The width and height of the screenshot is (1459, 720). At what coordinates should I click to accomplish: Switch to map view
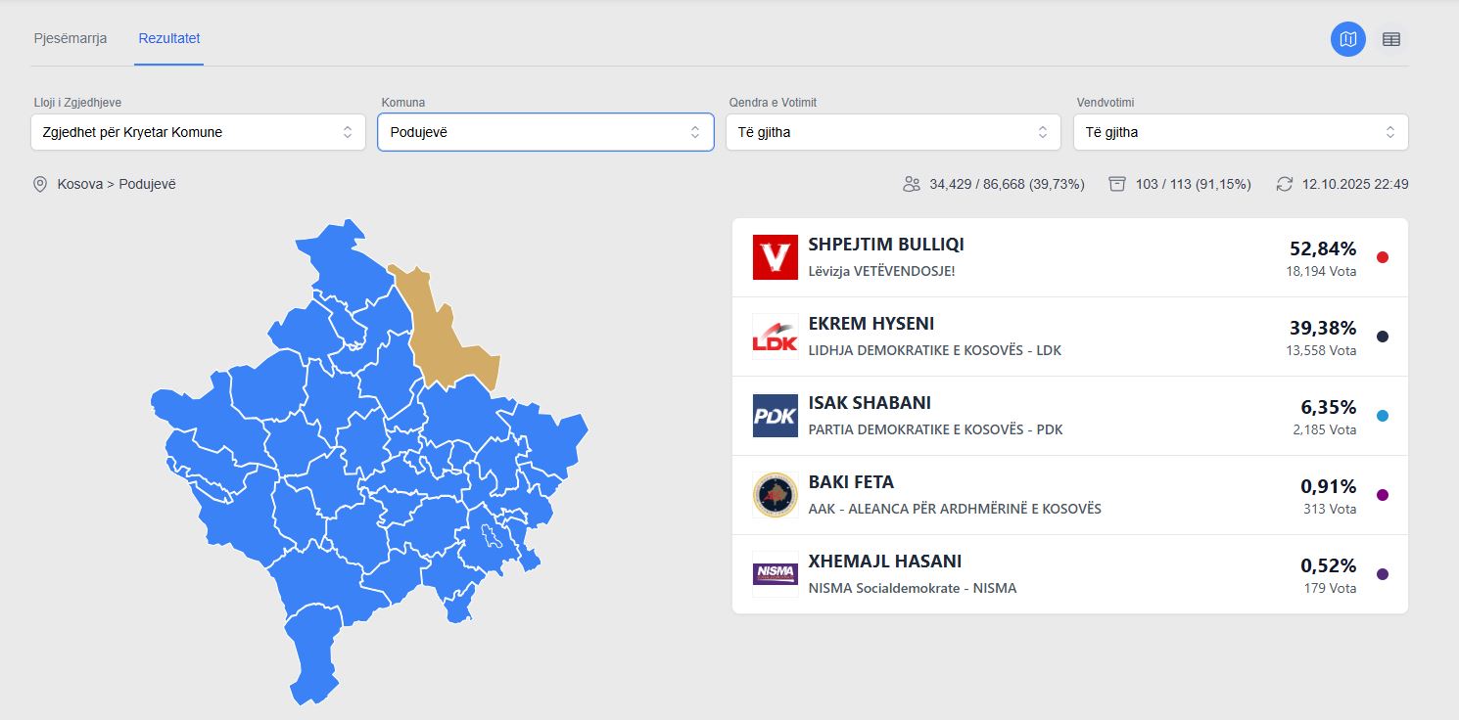point(1347,39)
